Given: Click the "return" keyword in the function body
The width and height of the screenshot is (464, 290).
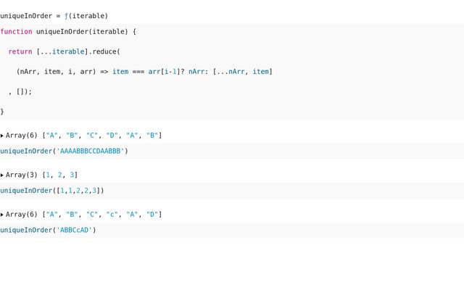Looking at the screenshot, I should [x=20, y=51].
